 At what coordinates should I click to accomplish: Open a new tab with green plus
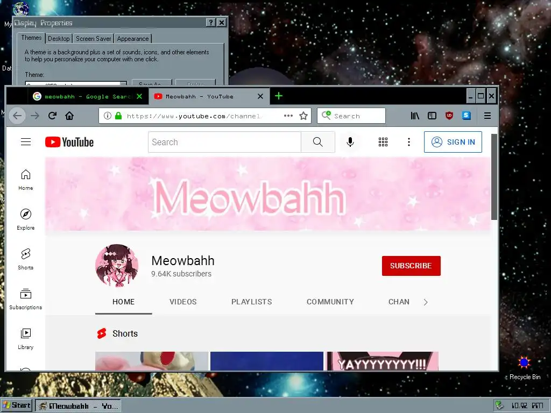coord(279,96)
